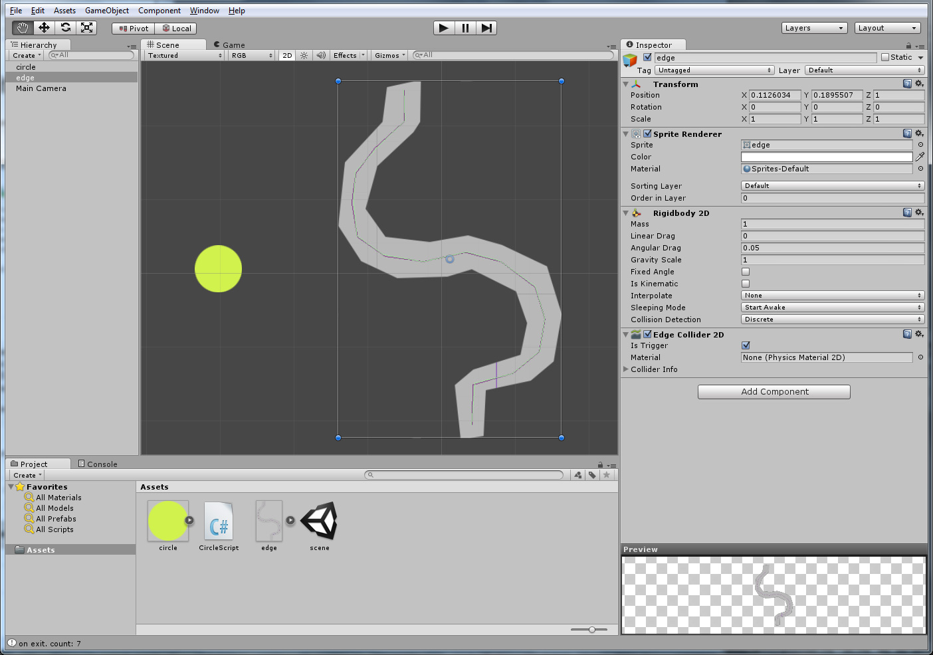The height and width of the screenshot is (655, 933).
Task: Click the Sprite Renderer Color swatch
Action: pos(827,157)
